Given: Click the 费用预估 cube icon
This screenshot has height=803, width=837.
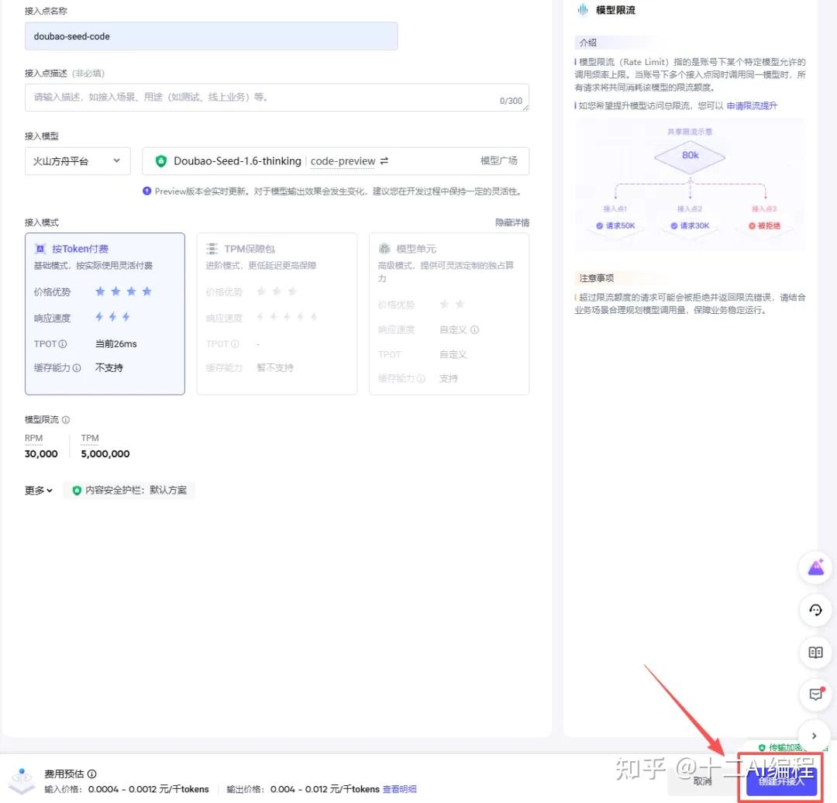Looking at the screenshot, I should 22,781.
